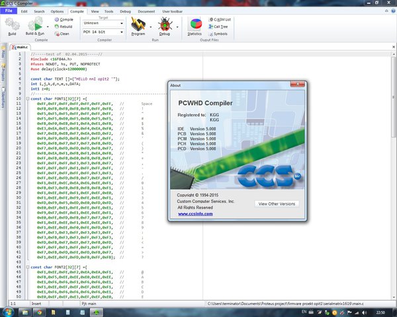
Task: Open the Statistics pie chart icon
Action: coord(195,24)
